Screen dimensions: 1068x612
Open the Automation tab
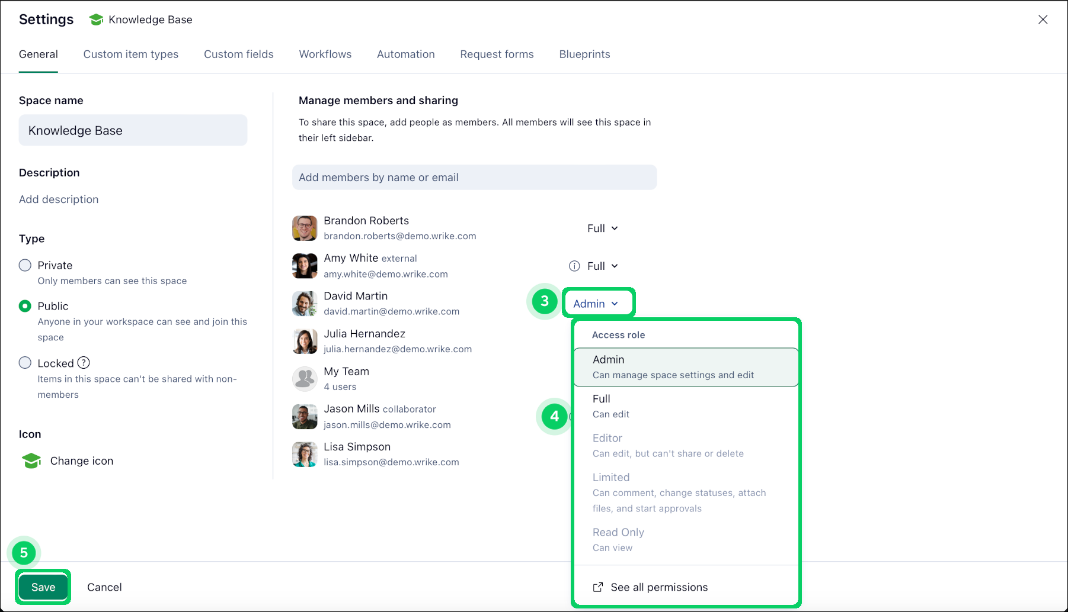[405, 54]
